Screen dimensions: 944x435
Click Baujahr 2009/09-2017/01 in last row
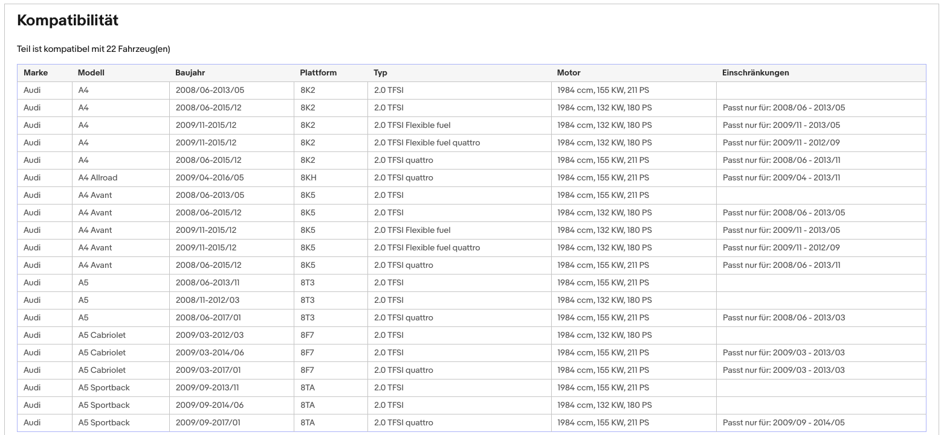[208, 422]
